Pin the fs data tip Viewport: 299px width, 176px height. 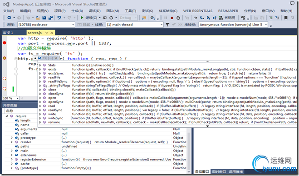[56, 58]
